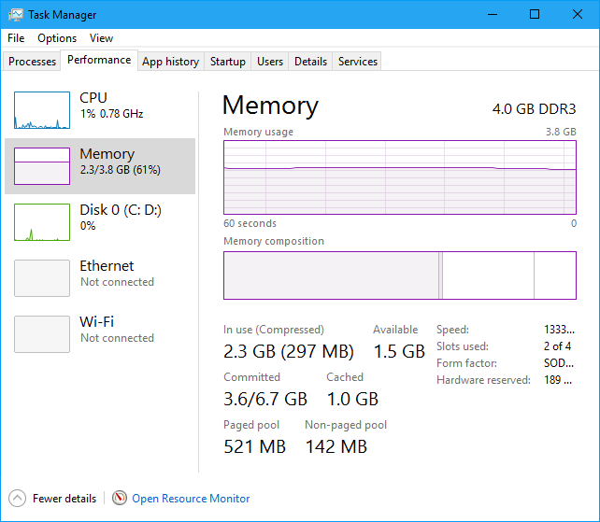The image size is (600, 522).
Task: Click the 142 MB Non-paged pool value
Action: click(336, 446)
